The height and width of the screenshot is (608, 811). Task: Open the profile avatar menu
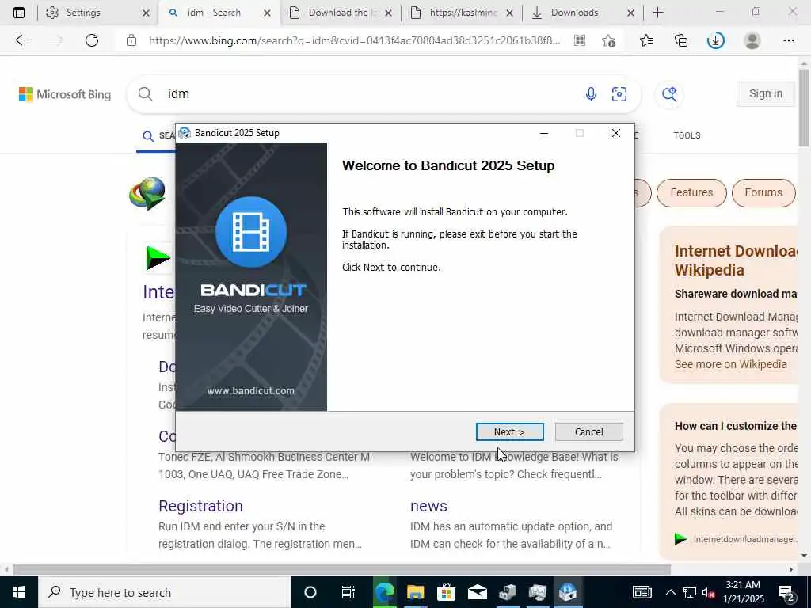pos(752,40)
